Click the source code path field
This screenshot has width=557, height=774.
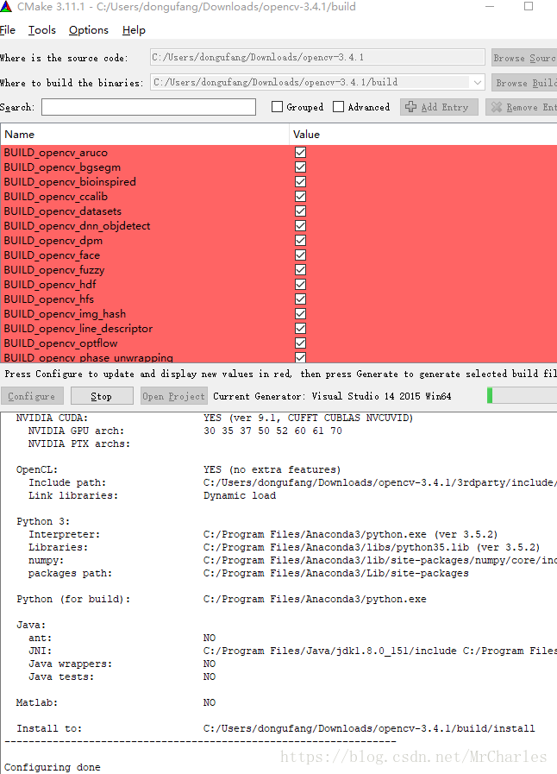click(x=317, y=57)
